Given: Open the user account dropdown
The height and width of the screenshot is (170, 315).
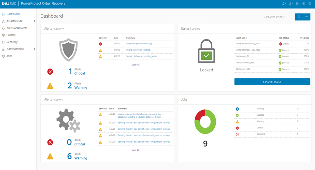Looking at the screenshot, I should 290,4.
